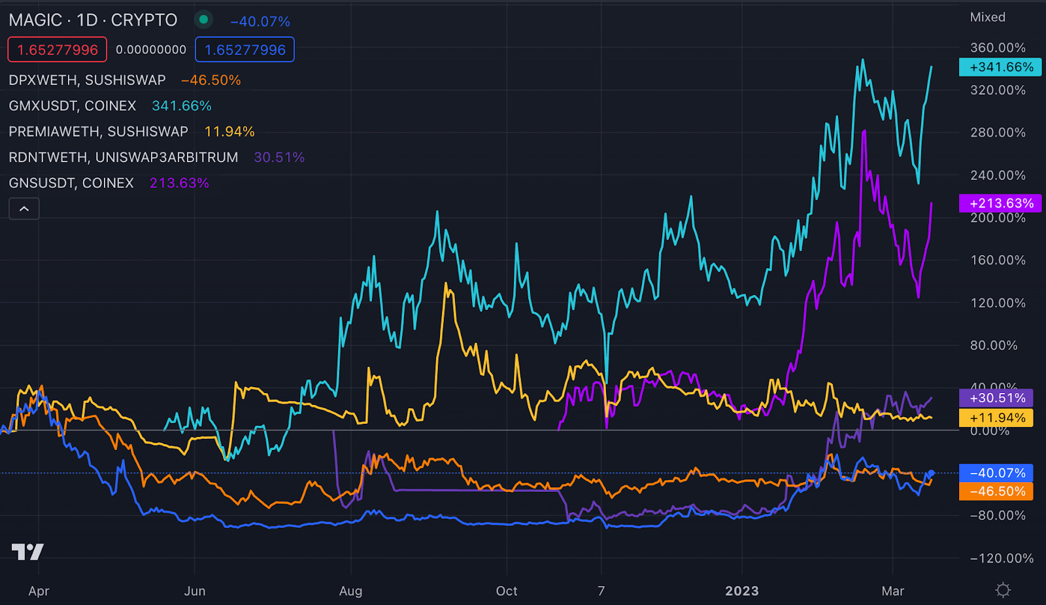Viewport: 1046px width, 605px height.
Task: Click the purple +30.51% colored price flag
Action: (996, 397)
